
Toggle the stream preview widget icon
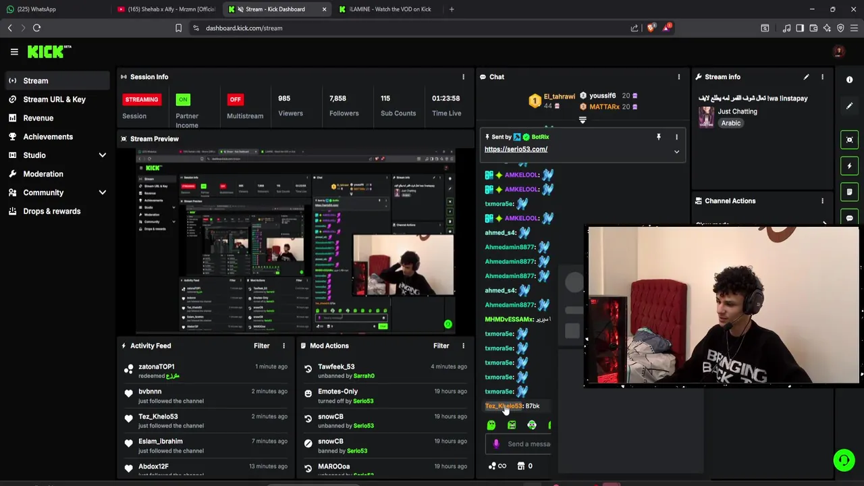click(849, 140)
